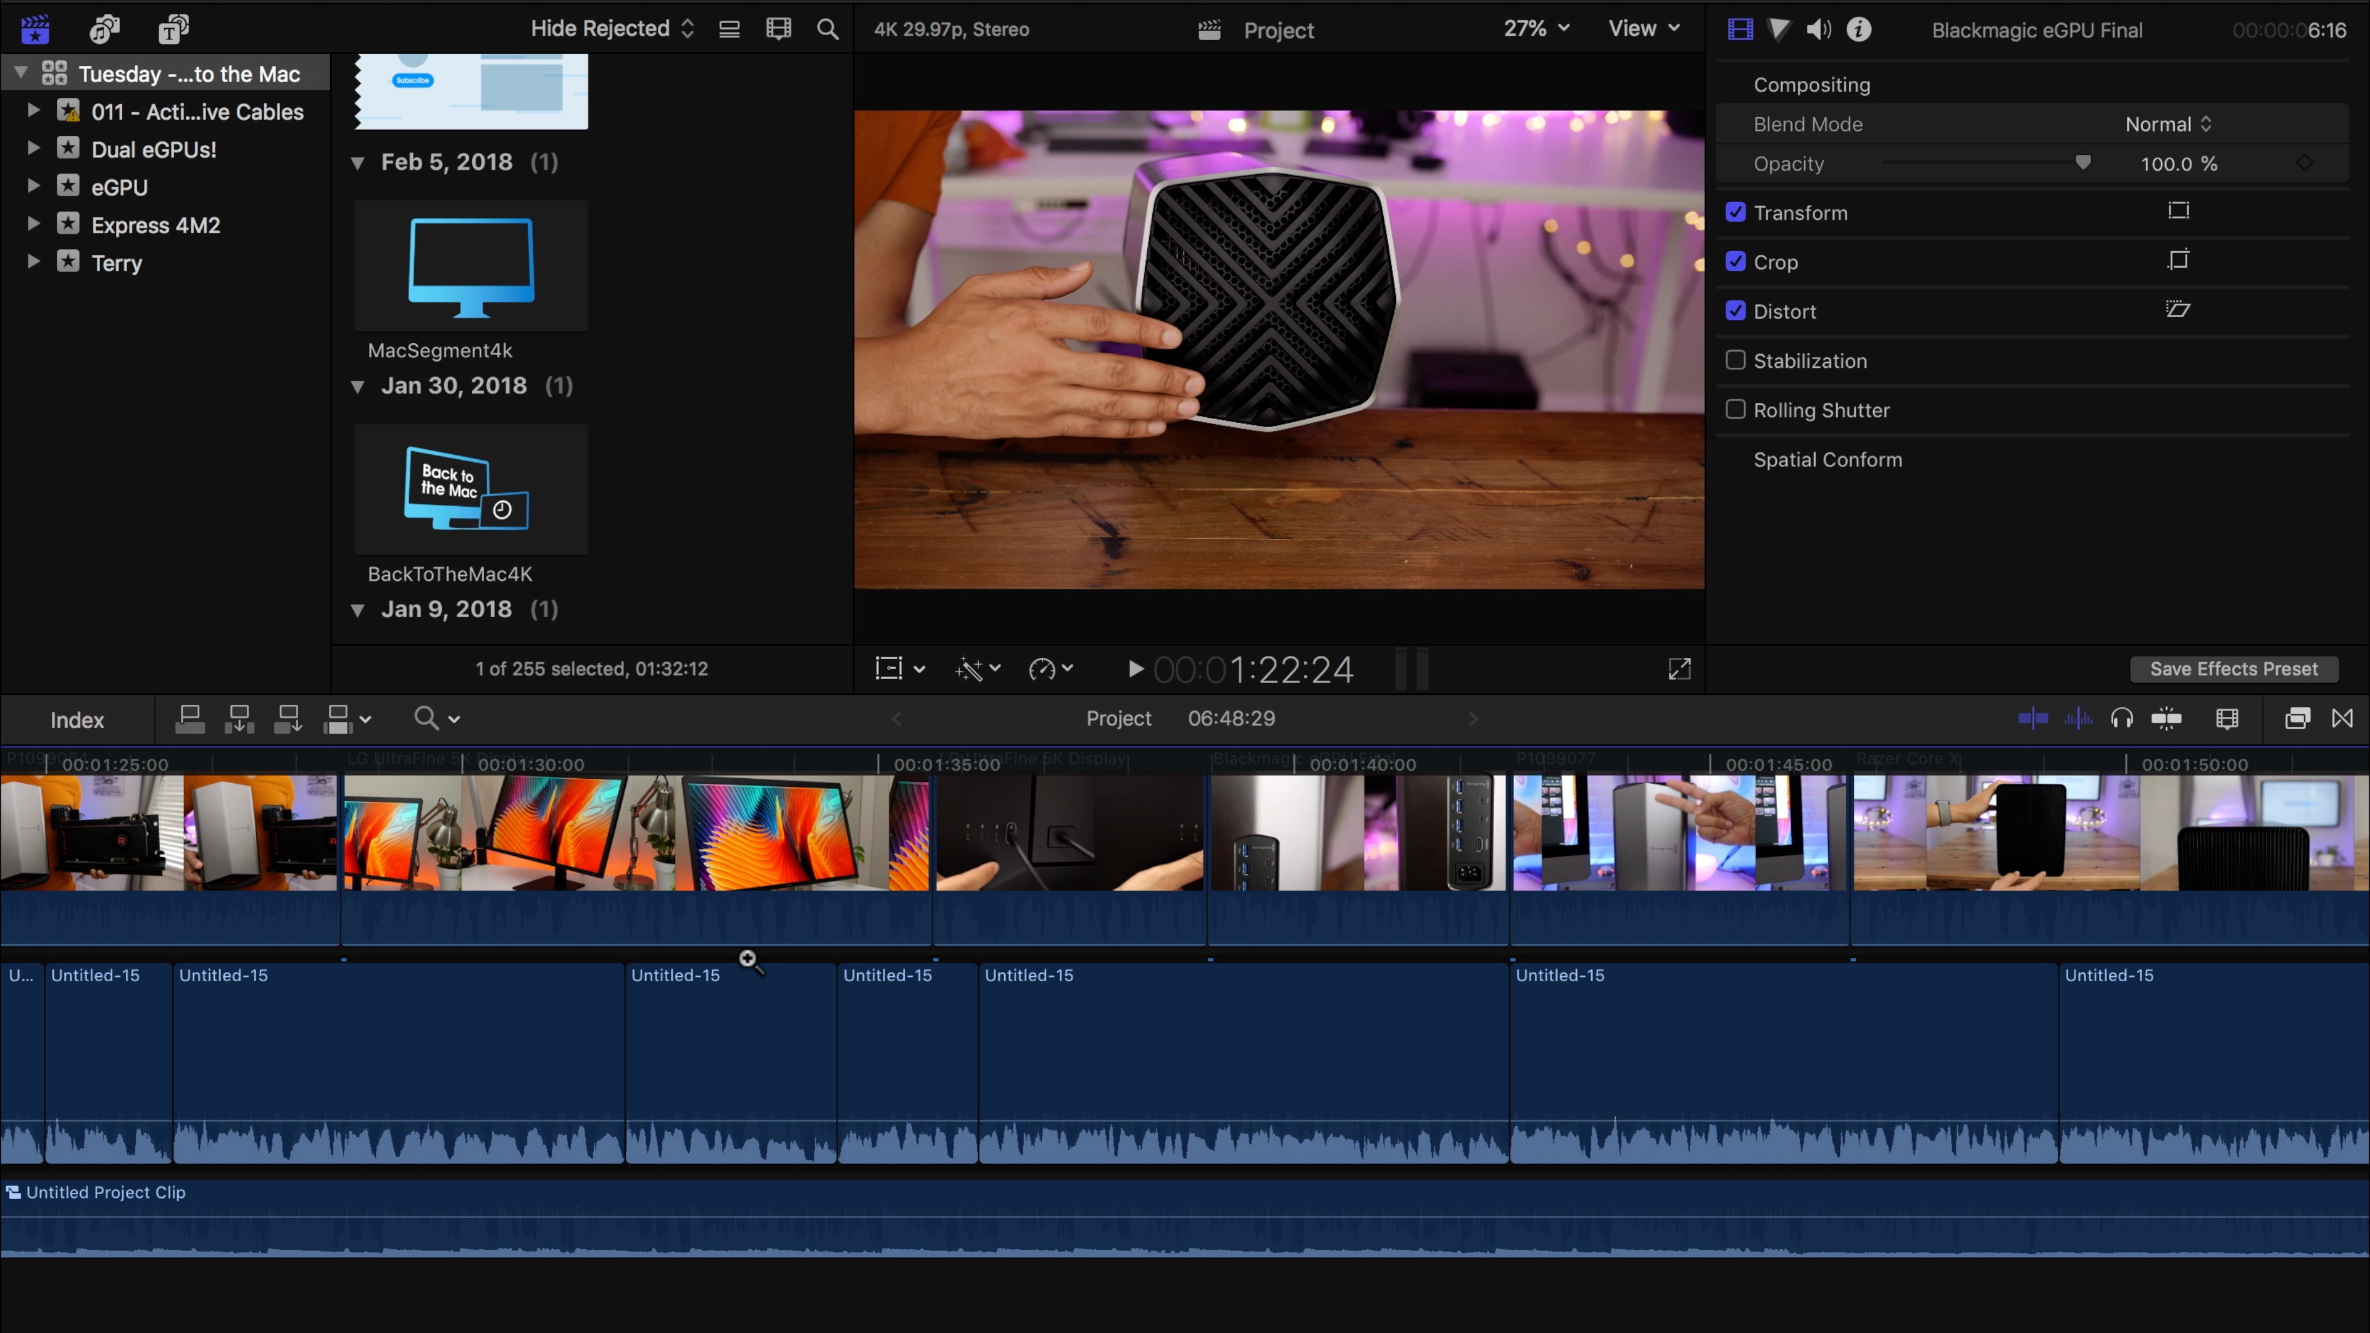Open the Photos and Audio sidebar
This screenshot has width=2370, height=1333.
pyautogui.click(x=104, y=30)
